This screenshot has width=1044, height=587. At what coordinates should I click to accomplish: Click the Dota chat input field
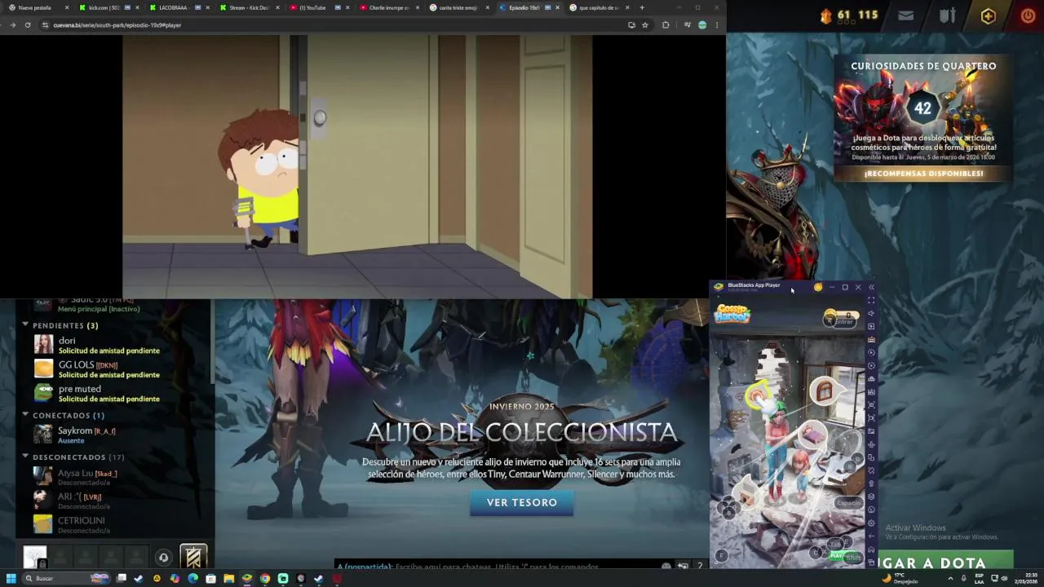[498, 566]
